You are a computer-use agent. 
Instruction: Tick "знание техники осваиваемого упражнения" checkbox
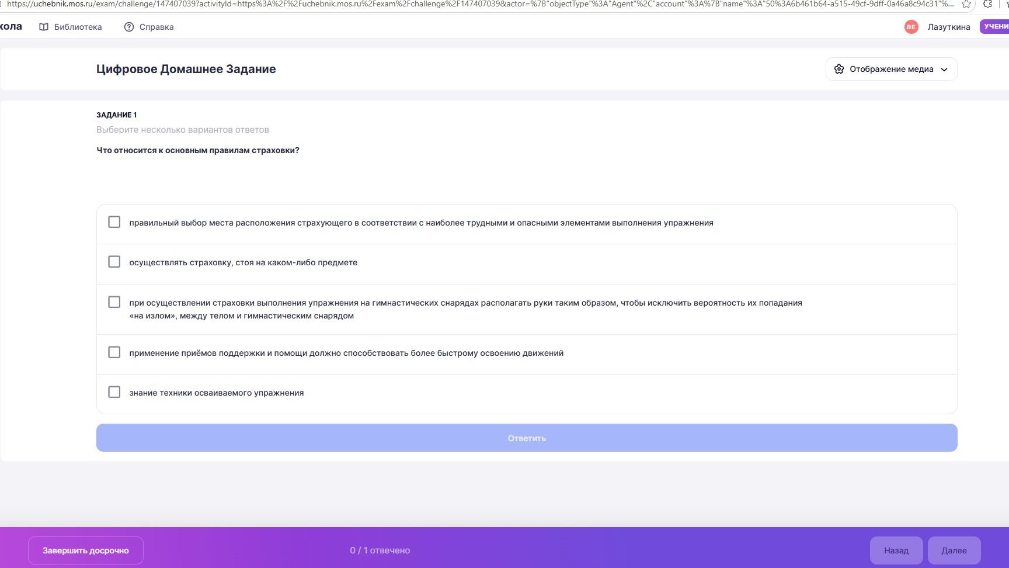tap(114, 392)
